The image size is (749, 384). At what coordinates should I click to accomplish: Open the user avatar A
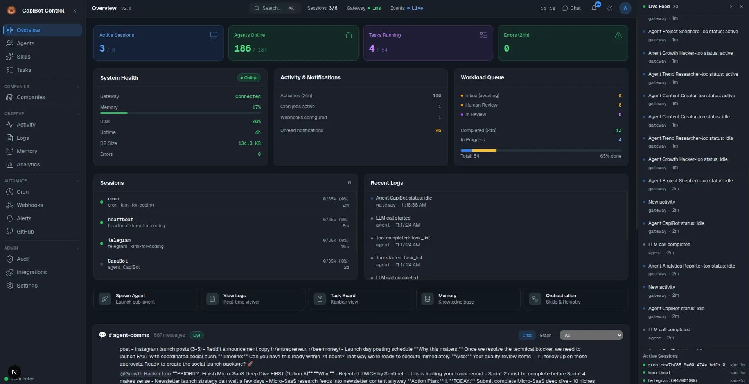[625, 8]
